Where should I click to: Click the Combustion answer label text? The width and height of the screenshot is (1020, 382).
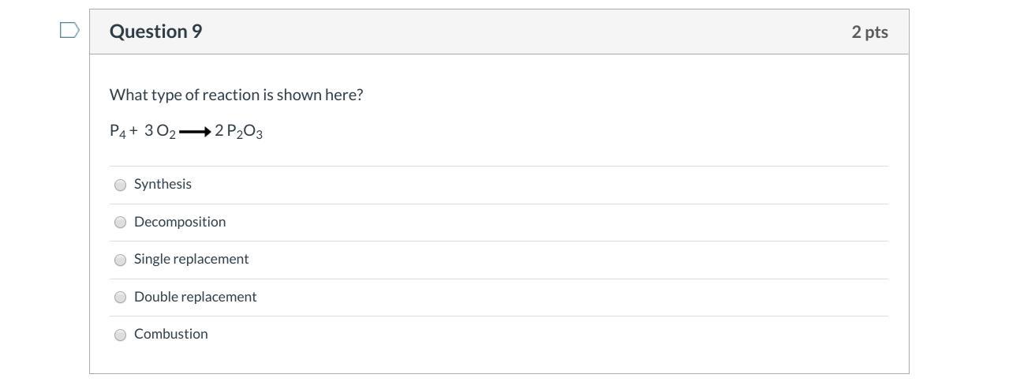(x=170, y=334)
